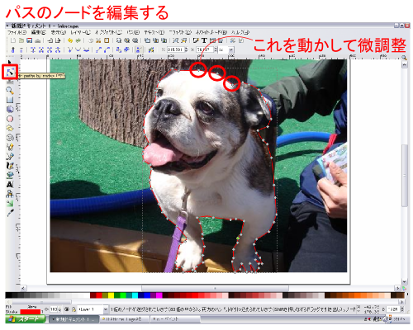Click the X coordinate input field

[x=175, y=49]
